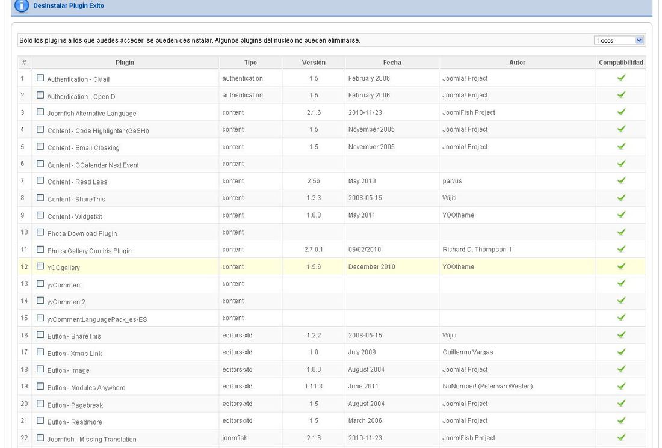Click compatibility checkmark for Content - Read Less

[x=621, y=180]
